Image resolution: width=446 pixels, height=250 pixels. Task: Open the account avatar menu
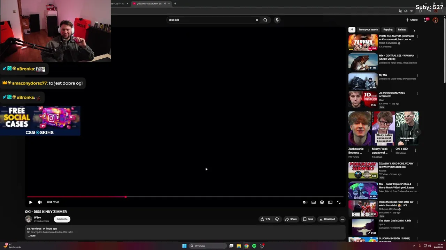pos(435,20)
